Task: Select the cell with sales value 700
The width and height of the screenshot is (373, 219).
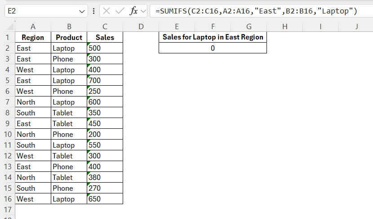Action: [105, 80]
